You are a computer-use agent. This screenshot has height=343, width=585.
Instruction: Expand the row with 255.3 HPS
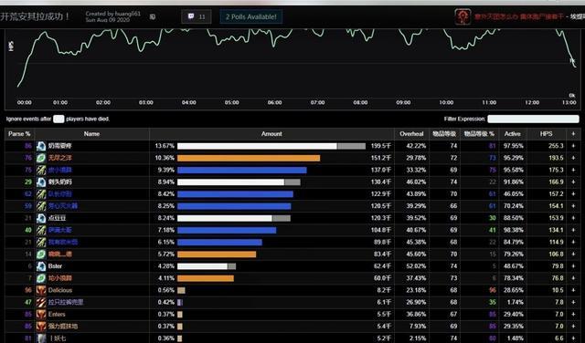[x=573, y=146]
